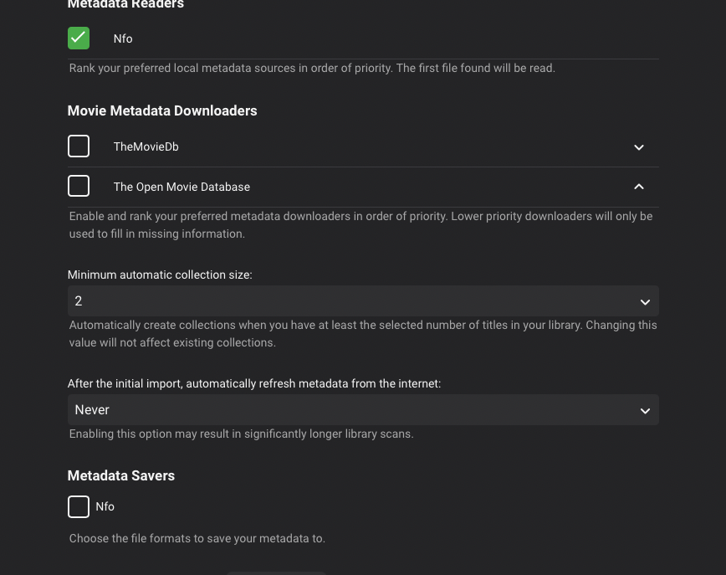The image size is (726, 575).
Task: Click the 'Choose the file formats' description text
Action: (197, 538)
